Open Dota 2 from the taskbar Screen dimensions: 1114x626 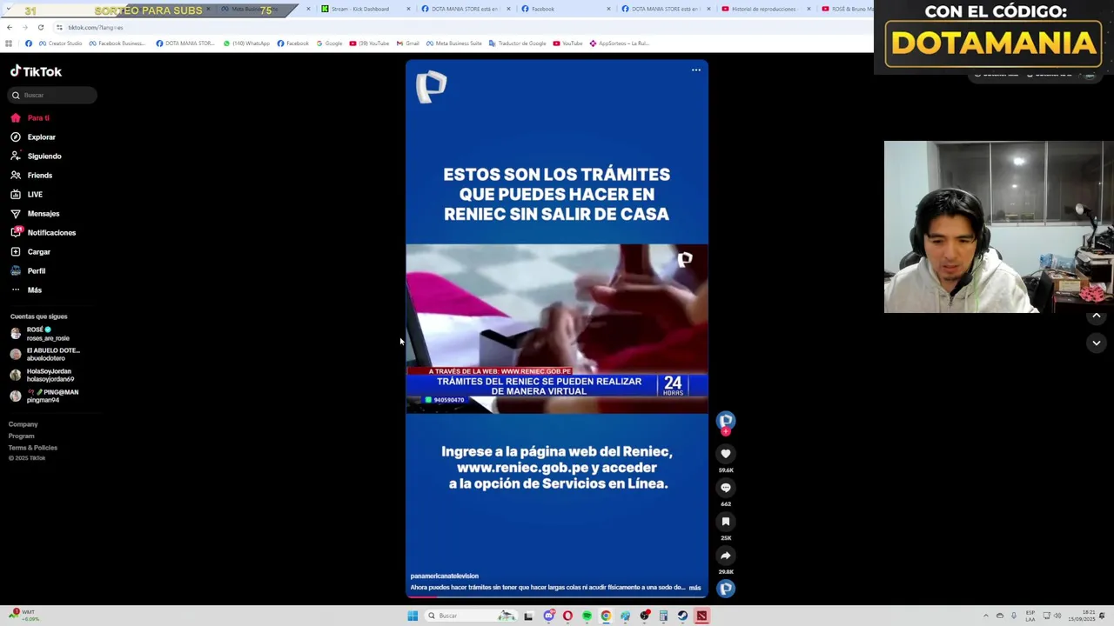[x=701, y=616]
